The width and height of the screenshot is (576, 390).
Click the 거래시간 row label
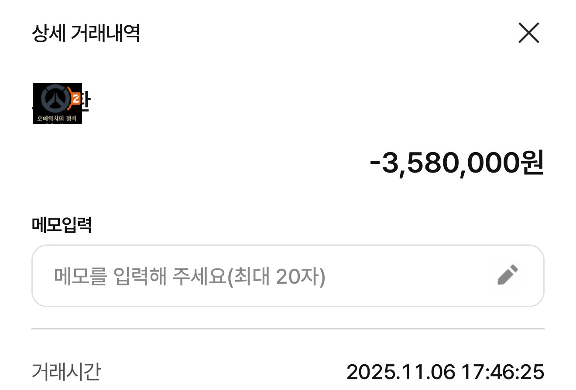66,372
